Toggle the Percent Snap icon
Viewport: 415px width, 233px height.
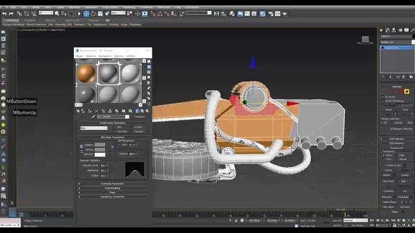click(x=167, y=14)
